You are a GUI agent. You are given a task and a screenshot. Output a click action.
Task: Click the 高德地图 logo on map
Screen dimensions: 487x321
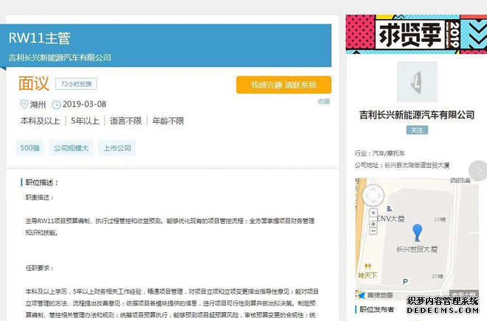[376, 295]
